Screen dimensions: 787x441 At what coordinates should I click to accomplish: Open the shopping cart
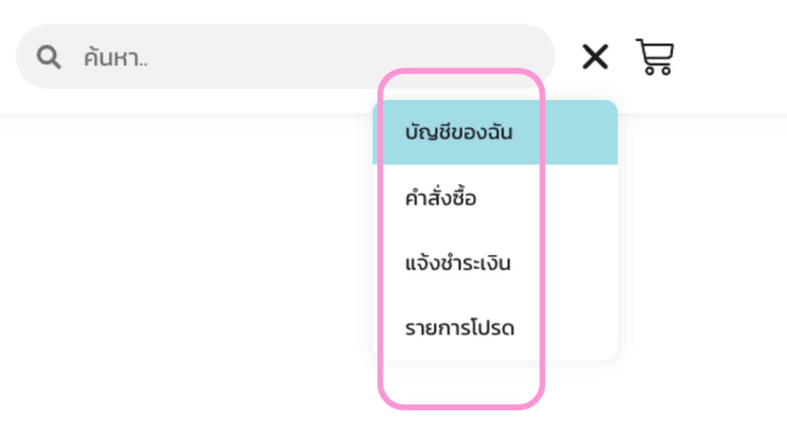click(x=655, y=57)
